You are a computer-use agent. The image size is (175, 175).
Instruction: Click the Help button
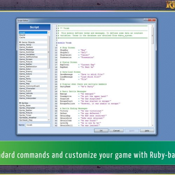pyautogui.click(x=147, y=131)
